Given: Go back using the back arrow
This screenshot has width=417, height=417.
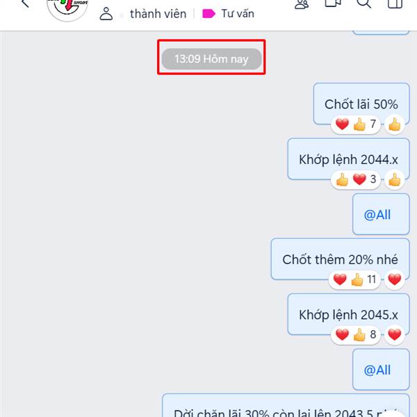Looking at the screenshot, I should click(x=25, y=3).
